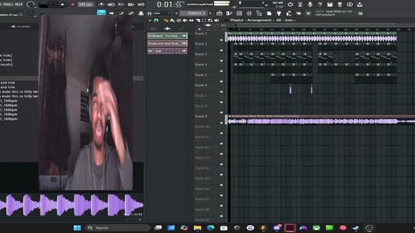
Task: Click the PLUGINS tab in browser
Action: tap(21, 27)
